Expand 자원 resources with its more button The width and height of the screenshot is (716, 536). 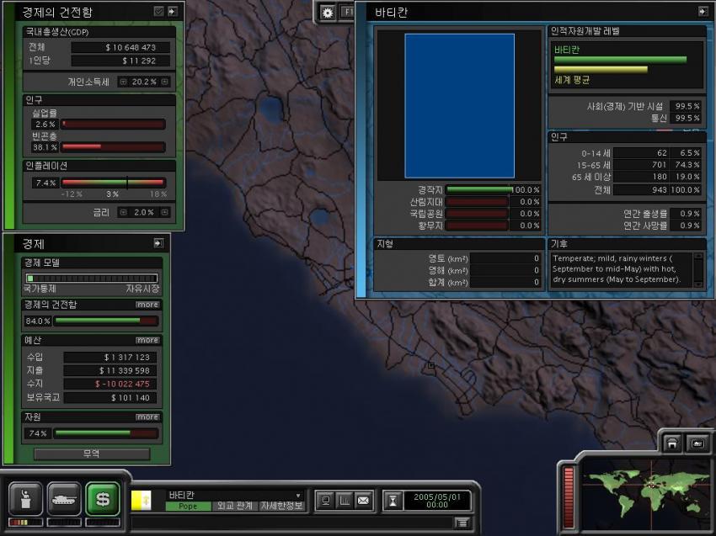[147, 417]
